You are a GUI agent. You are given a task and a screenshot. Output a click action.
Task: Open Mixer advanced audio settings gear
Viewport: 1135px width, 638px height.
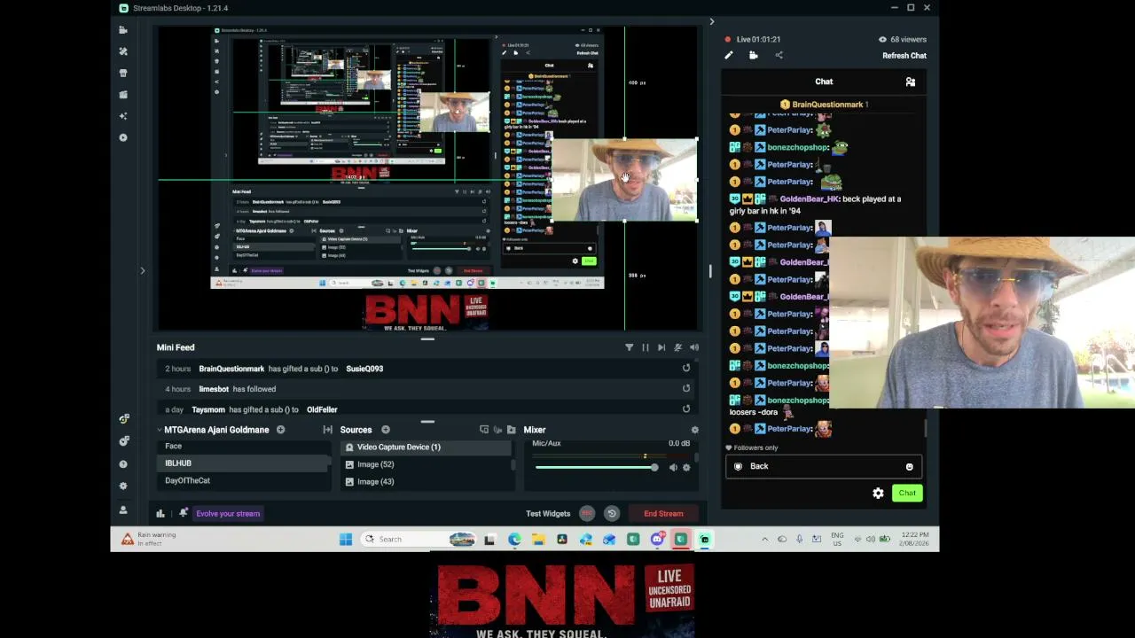coord(694,430)
